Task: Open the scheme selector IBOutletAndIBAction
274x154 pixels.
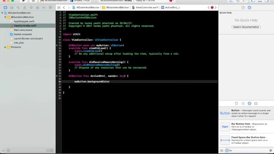Action: click(54, 1)
